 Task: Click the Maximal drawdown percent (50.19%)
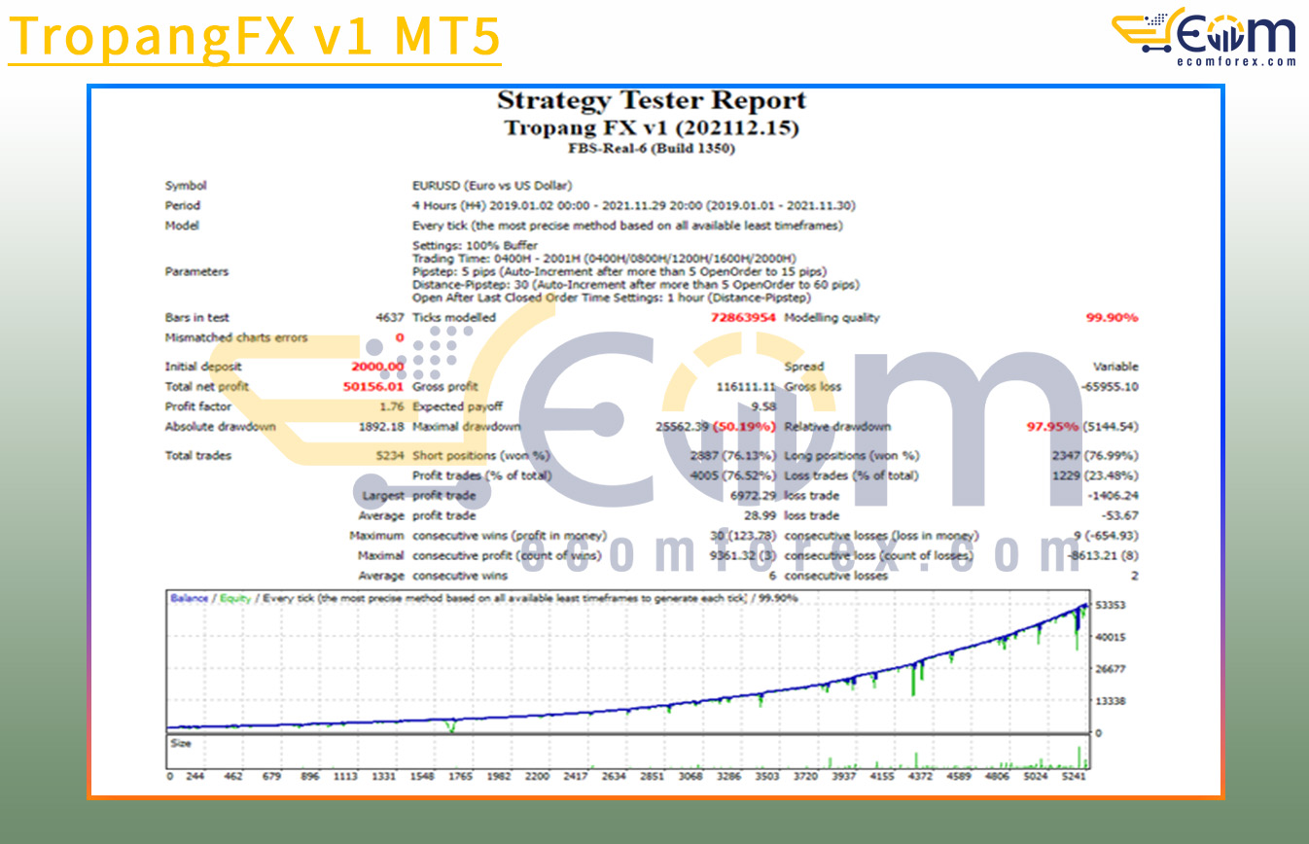tap(744, 427)
